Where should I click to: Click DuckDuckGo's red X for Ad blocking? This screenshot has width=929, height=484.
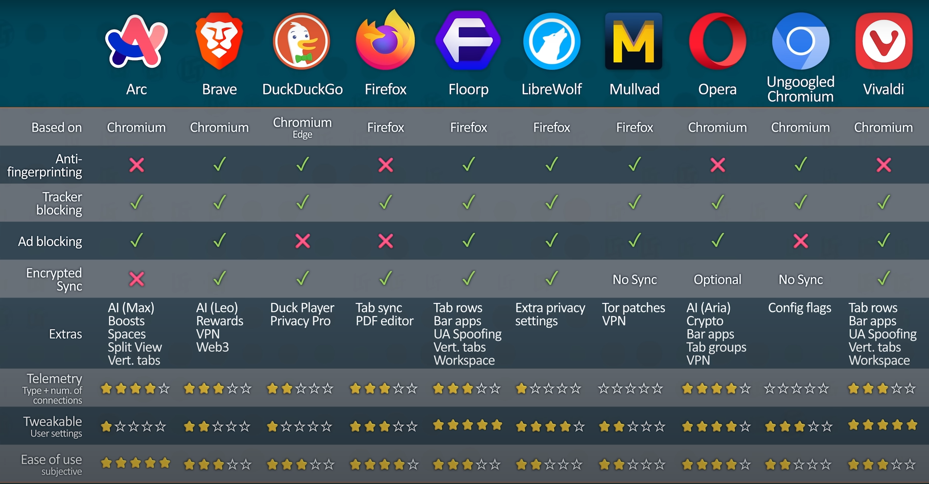303,241
